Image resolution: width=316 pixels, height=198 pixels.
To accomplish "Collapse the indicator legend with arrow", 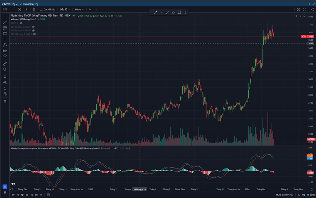I will 13,38.
